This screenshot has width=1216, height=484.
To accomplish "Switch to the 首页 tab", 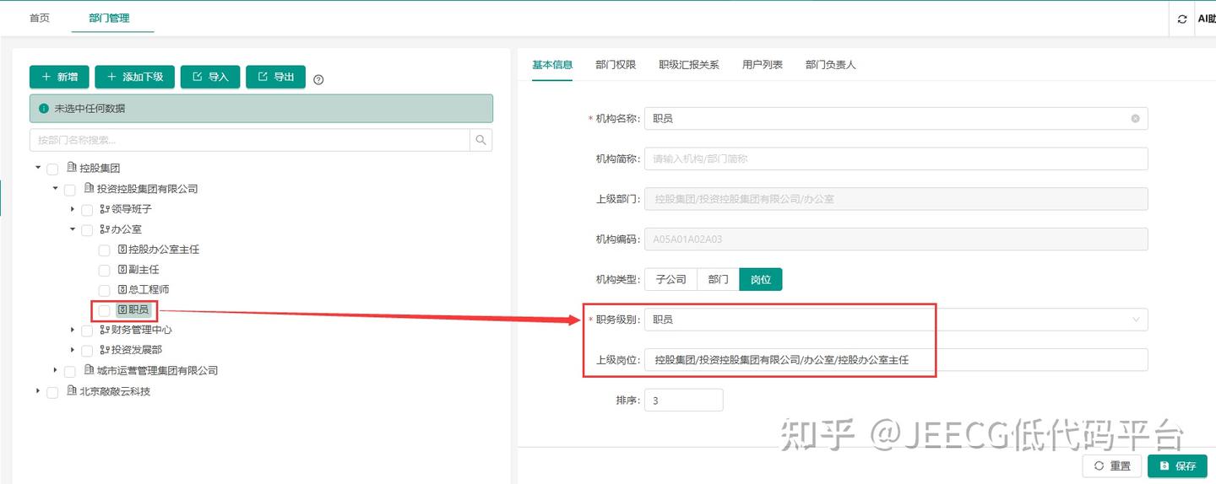I will point(40,18).
